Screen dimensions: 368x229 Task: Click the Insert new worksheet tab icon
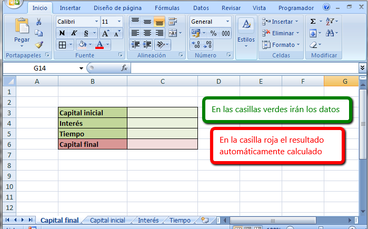[x=205, y=220]
